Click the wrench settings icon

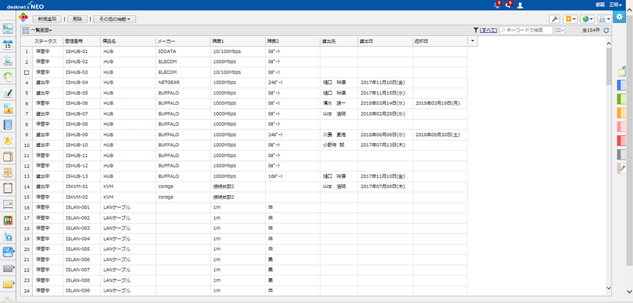click(553, 19)
